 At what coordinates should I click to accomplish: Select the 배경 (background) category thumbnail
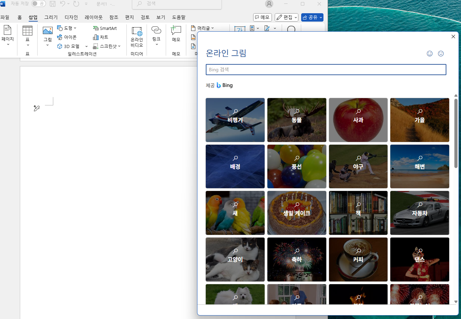pos(235,167)
